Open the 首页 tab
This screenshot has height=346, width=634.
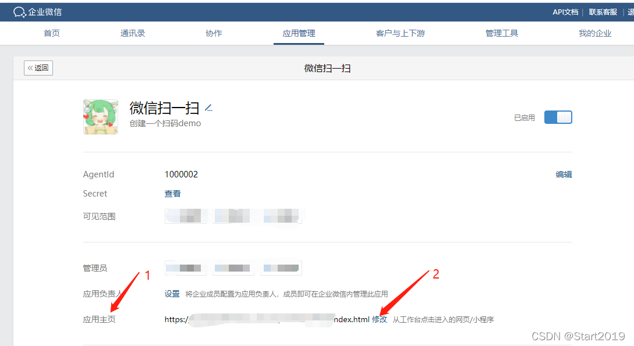pyautogui.click(x=52, y=33)
